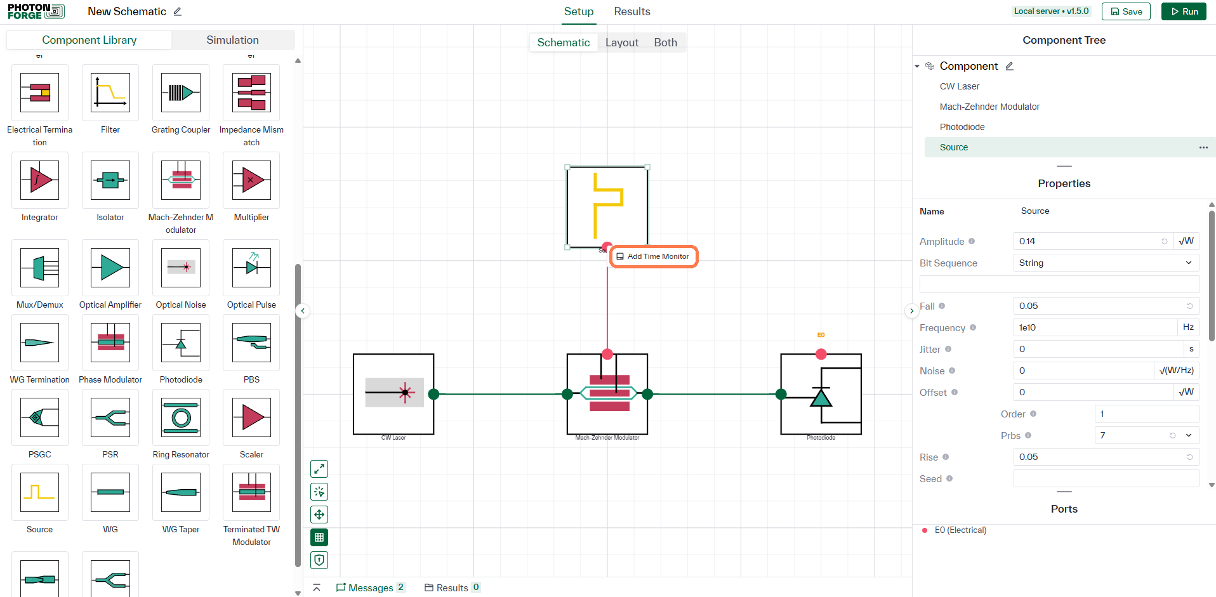Select the PSGC component icon
Screen dimensions: 1216x597
[x=40, y=418]
